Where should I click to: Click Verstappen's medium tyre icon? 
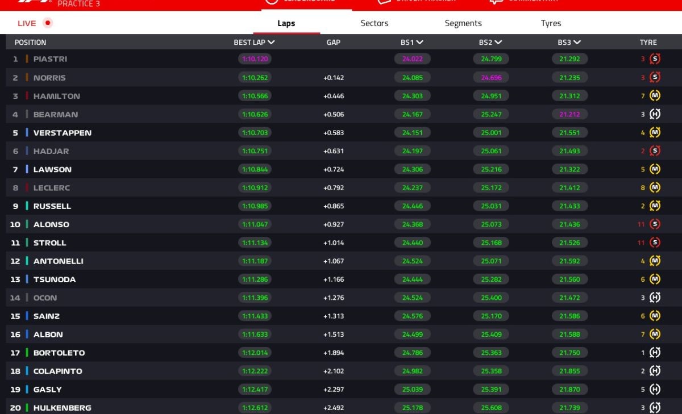point(655,133)
